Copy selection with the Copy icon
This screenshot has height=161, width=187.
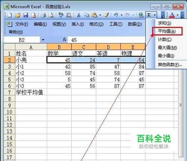click(x=86, y=15)
